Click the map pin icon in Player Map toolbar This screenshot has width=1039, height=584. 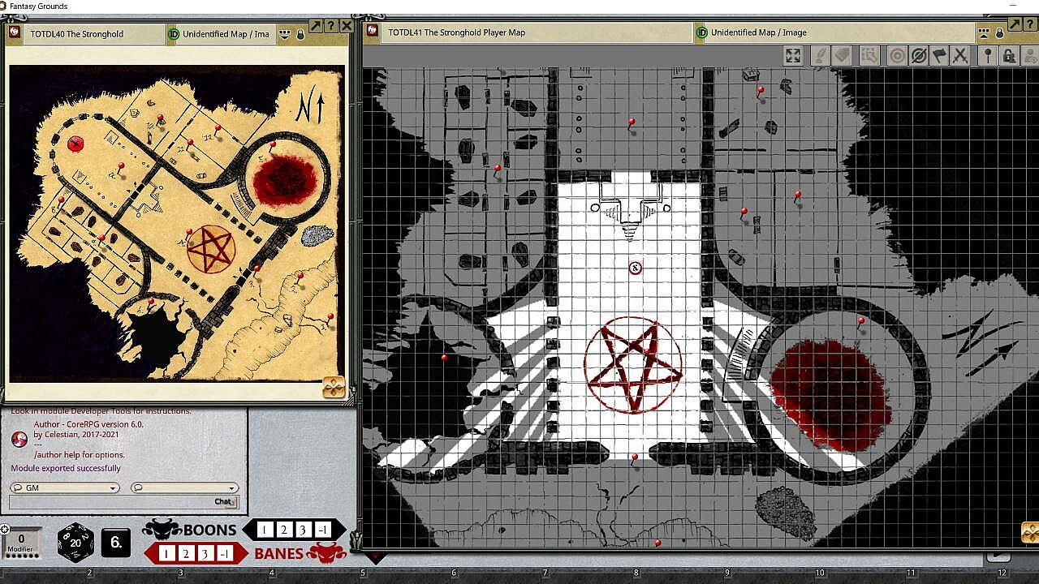[x=988, y=55]
